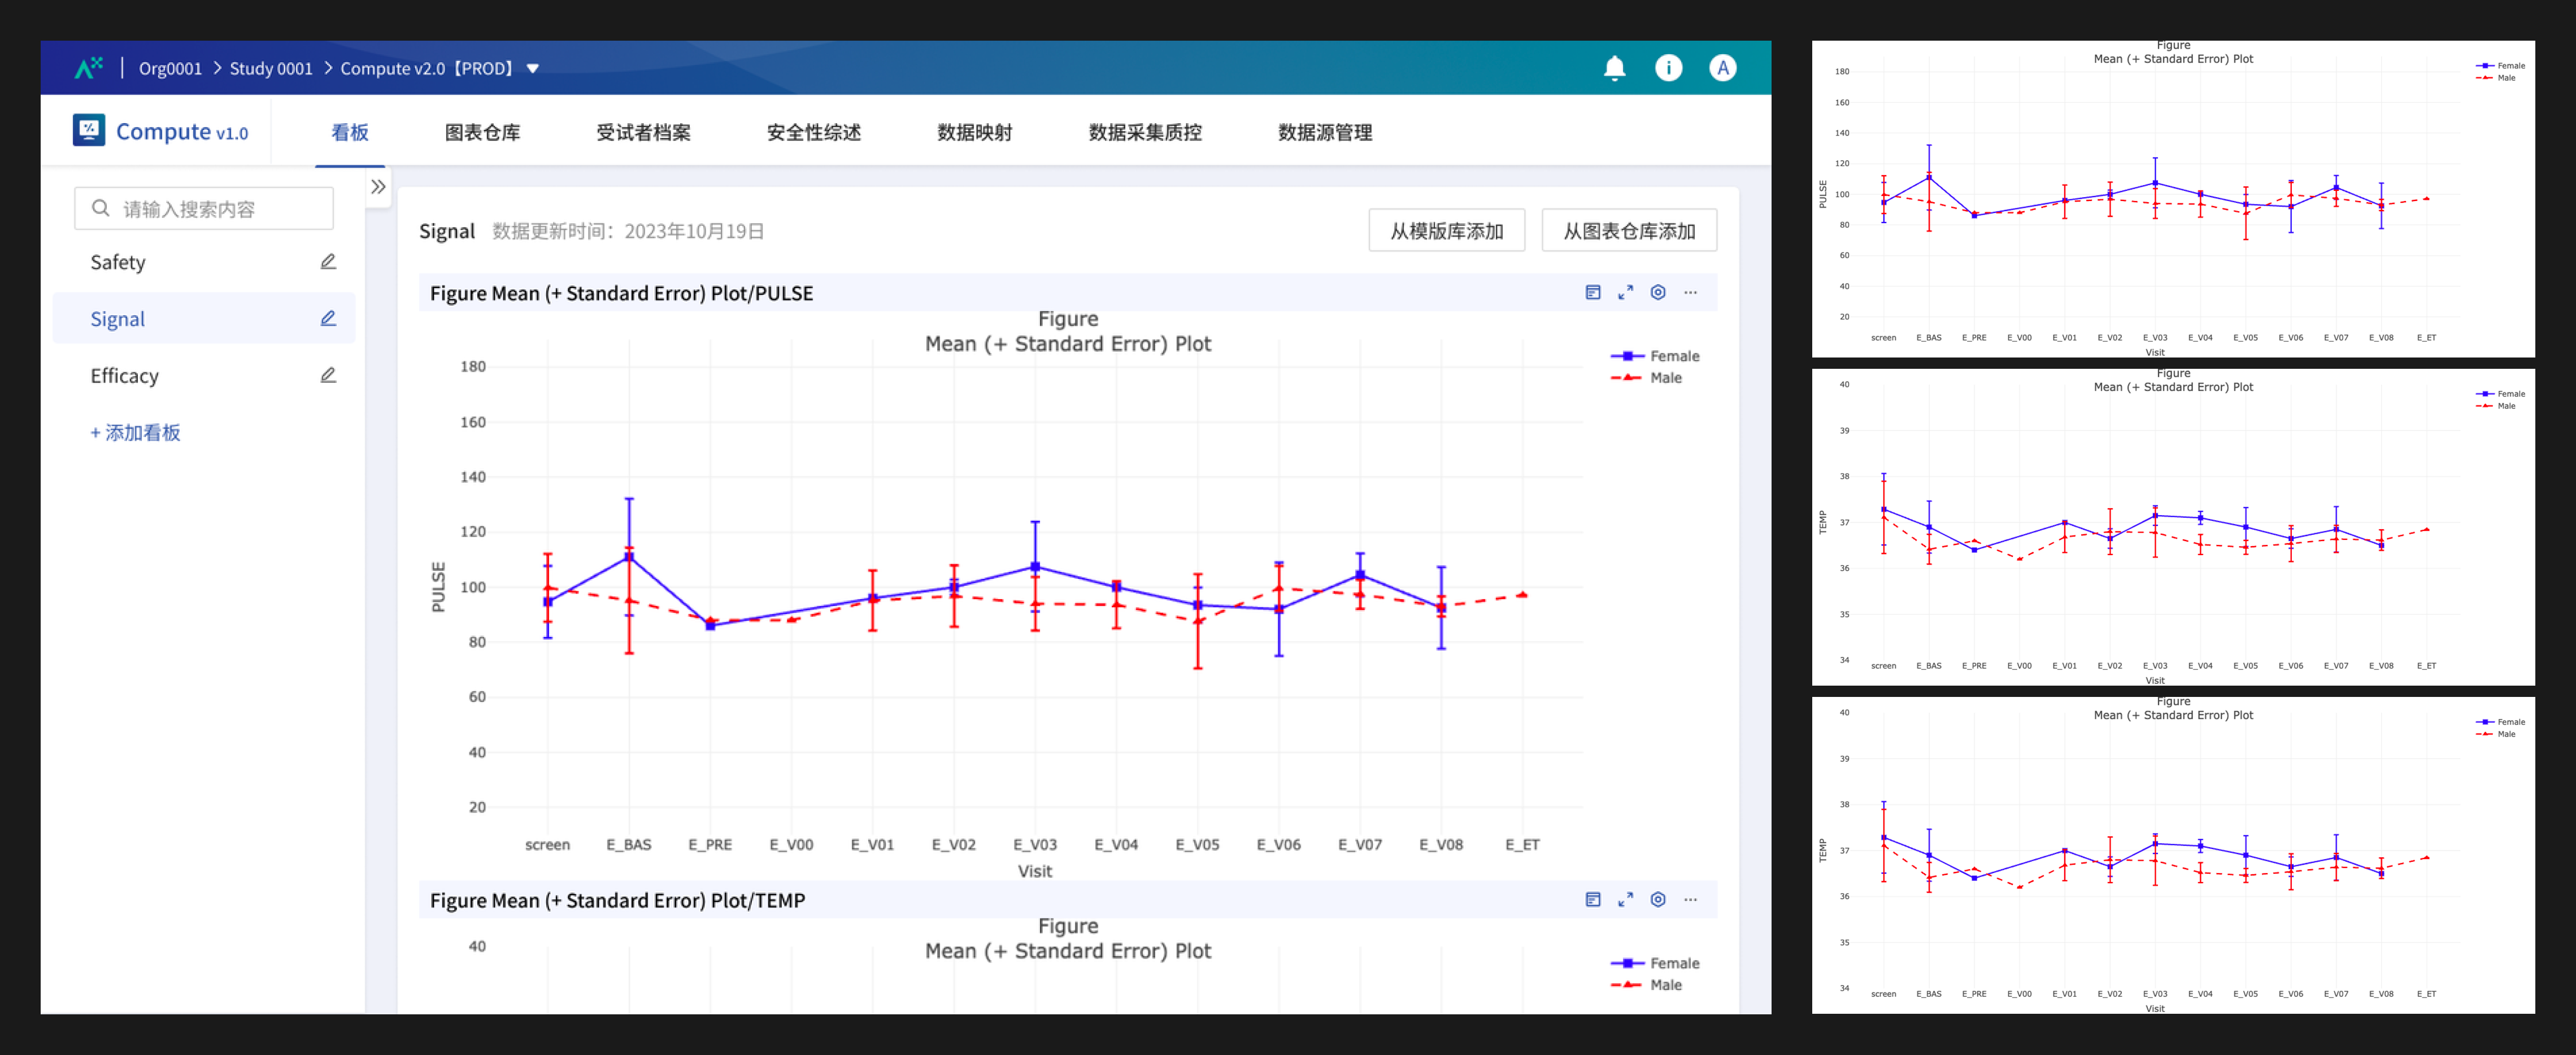The width and height of the screenshot is (2576, 1055).
Task: Open the notifications bell icon
Action: click(1614, 68)
